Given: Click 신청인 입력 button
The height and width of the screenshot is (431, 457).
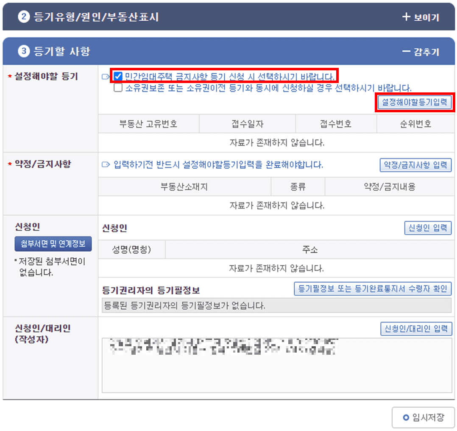Looking at the screenshot, I should click(x=428, y=228).
